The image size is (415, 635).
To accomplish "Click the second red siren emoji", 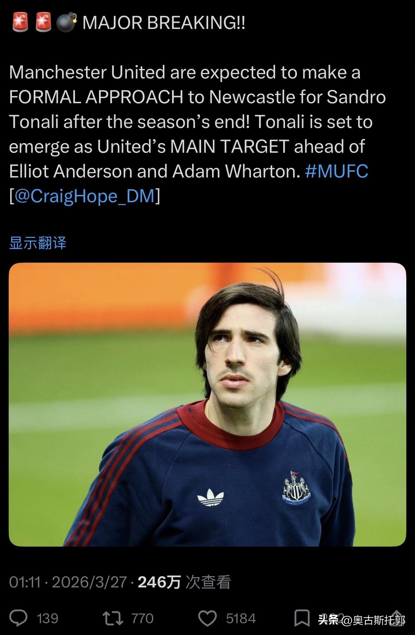I will click(43, 23).
